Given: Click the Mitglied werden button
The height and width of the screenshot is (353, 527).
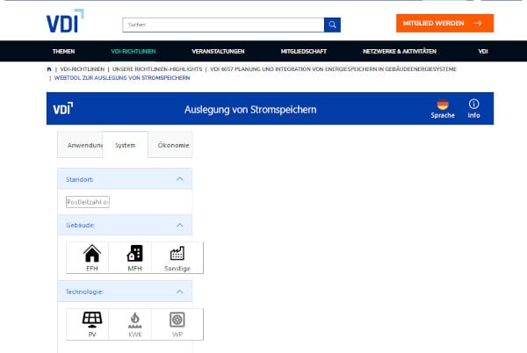Looking at the screenshot, I should click(444, 24).
